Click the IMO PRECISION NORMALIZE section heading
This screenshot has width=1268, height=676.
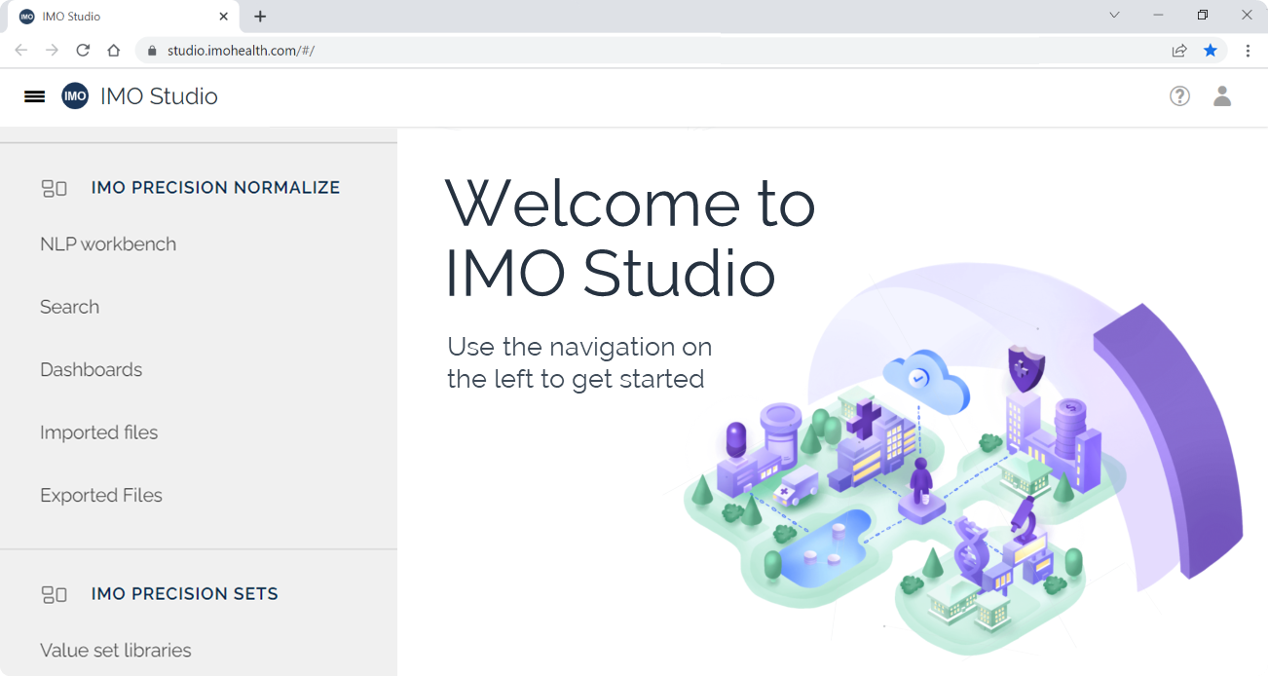(216, 188)
